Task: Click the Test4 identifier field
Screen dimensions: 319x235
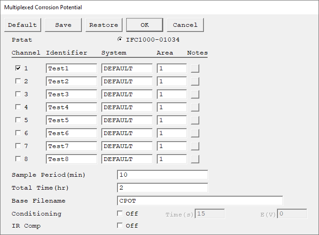Action: (x=71, y=107)
